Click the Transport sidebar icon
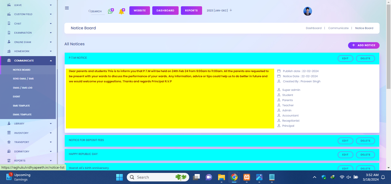391x184 pixels. [x=9, y=142]
